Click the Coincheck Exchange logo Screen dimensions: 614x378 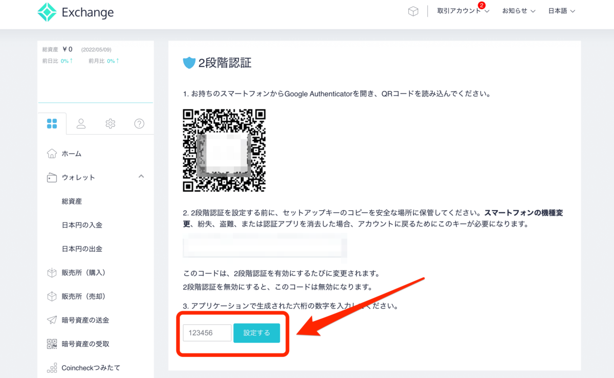[x=75, y=12]
